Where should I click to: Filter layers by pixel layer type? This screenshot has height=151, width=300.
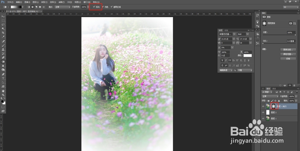[277, 92]
